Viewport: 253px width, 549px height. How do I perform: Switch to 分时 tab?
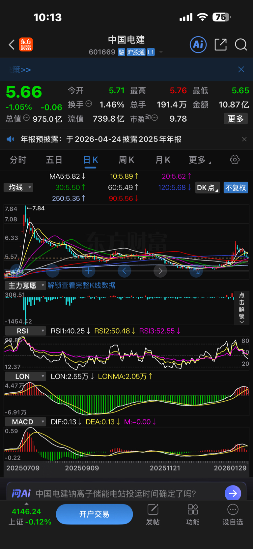[x=18, y=160]
